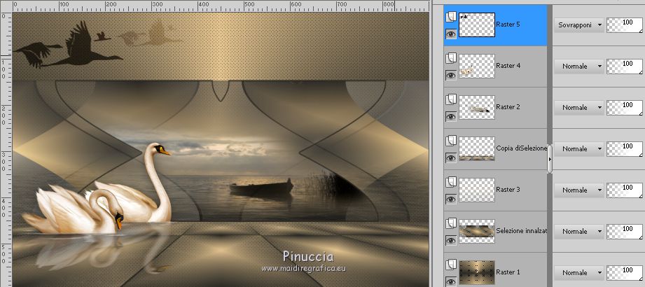Toggle the eye for Copia diSelezione layer
The image size is (645, 287).
point(451,158)
